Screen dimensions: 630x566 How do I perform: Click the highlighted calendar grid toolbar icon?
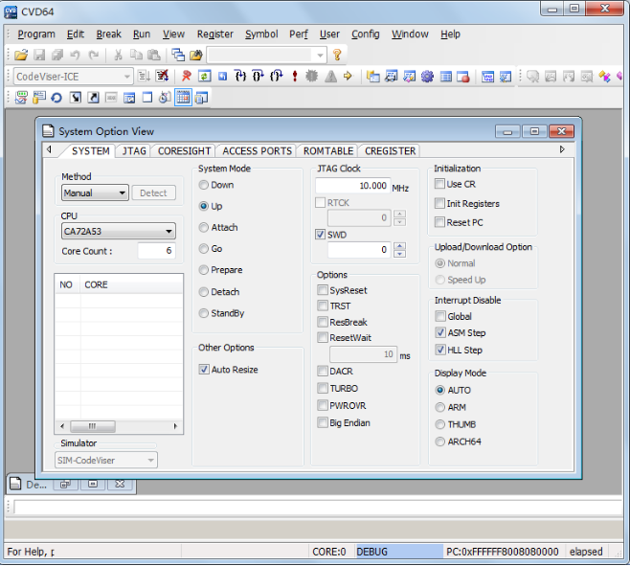[x=182, y=97]
